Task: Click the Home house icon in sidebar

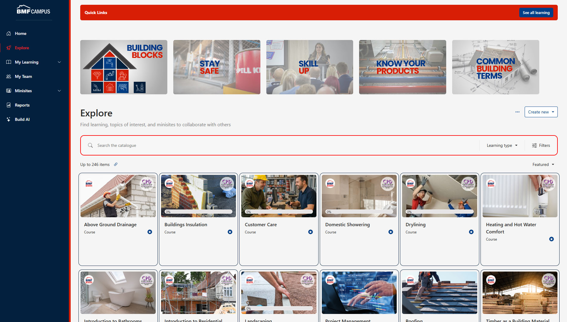Action: (x=9, y=33)
